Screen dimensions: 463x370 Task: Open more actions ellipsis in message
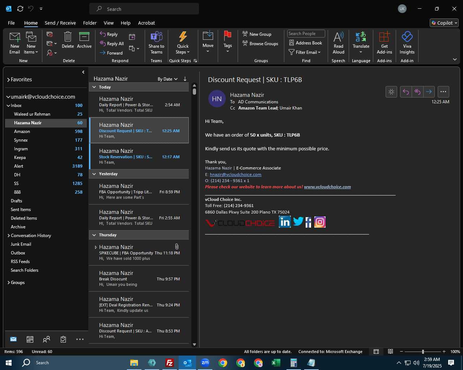(x=443, y=92)
